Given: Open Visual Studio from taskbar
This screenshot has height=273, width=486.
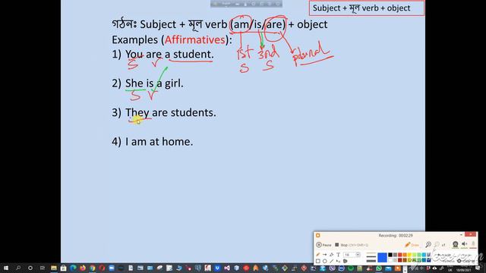Looking at the screenshot, I should (227, 268).
